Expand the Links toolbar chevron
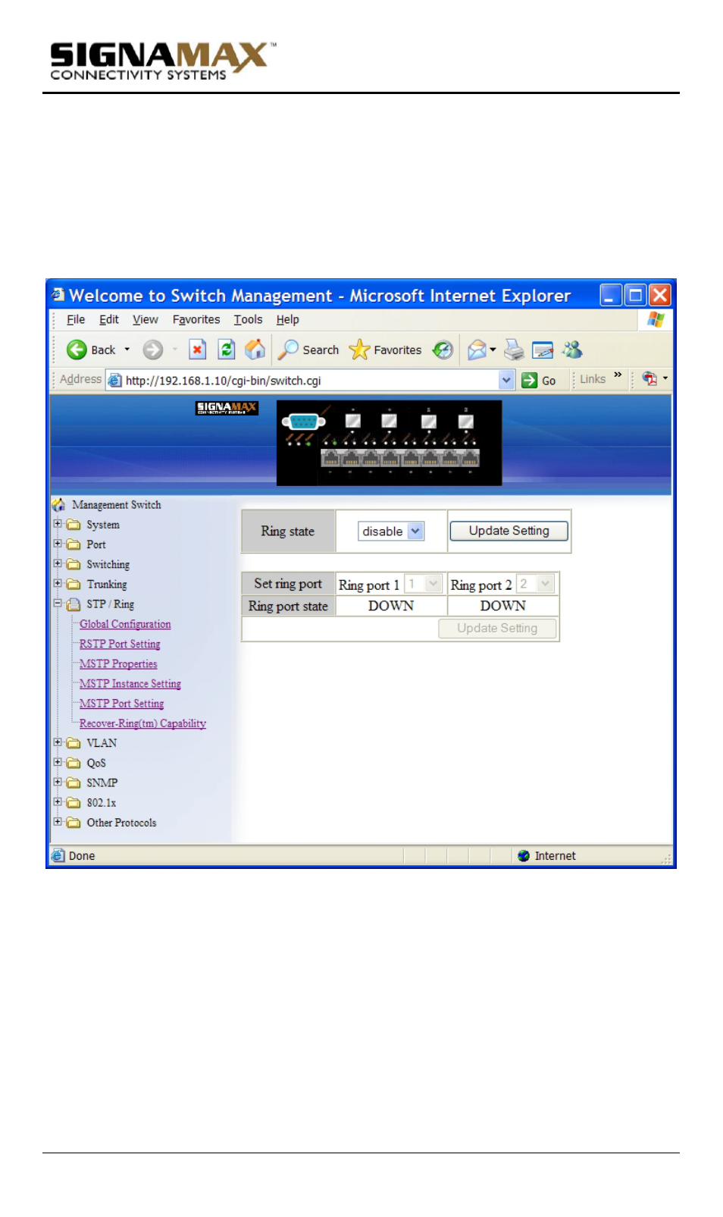Screen dimensions: 723x1217 tap(618, 375)
